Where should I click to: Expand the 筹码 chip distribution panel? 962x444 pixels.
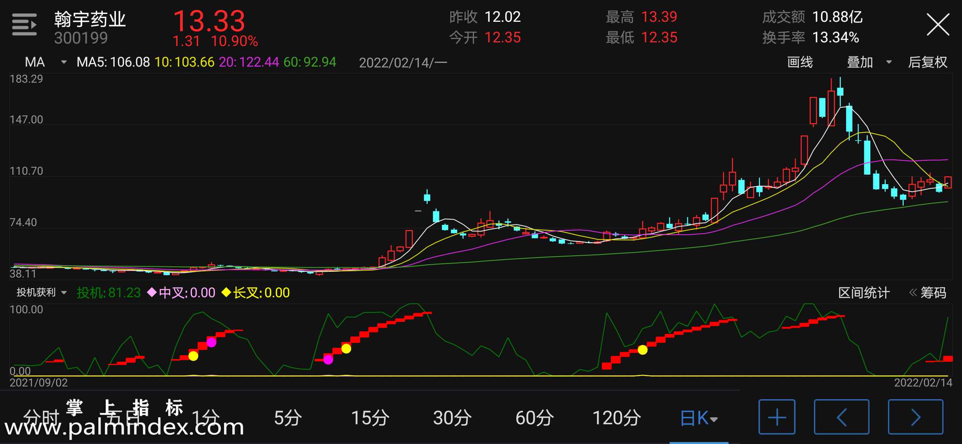[x=928, y=293]
